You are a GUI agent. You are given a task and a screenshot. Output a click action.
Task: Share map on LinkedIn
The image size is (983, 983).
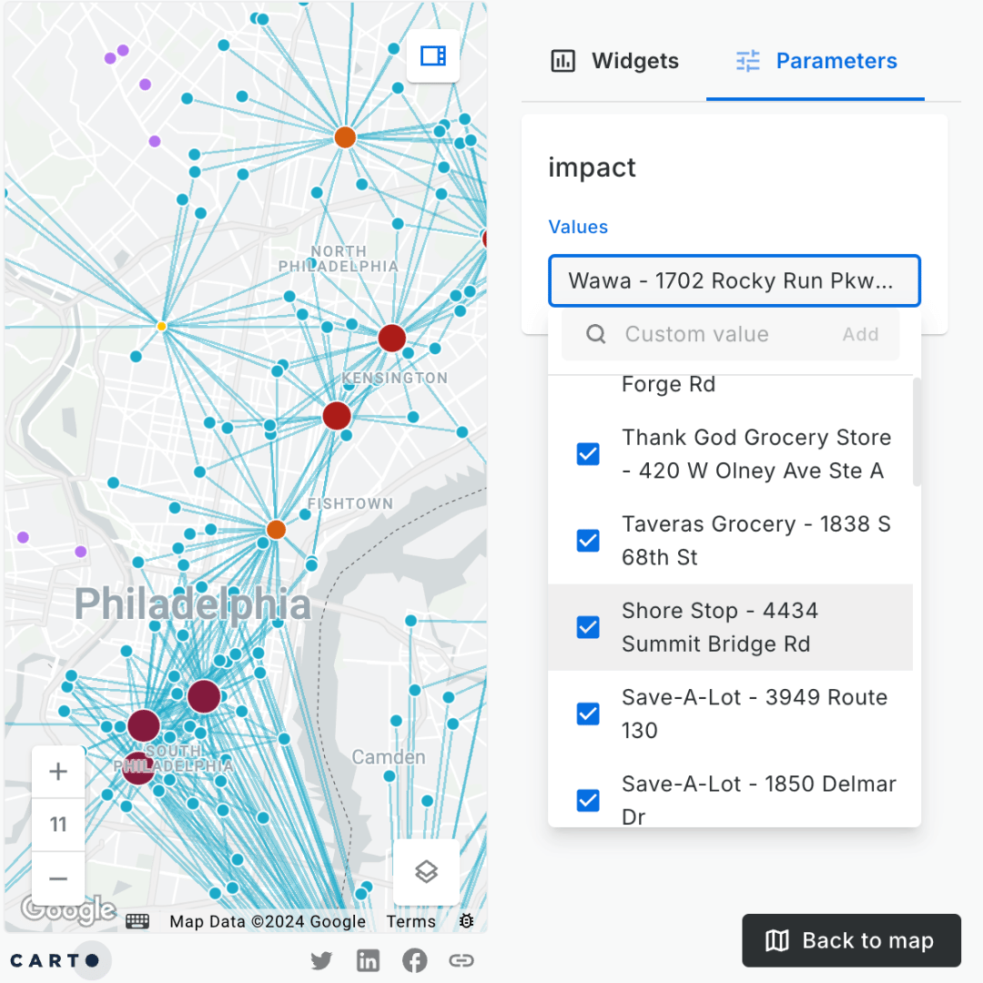[x=368, y=960]
